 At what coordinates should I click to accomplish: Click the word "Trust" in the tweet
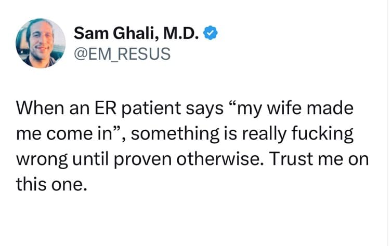(x=290, y=159)
